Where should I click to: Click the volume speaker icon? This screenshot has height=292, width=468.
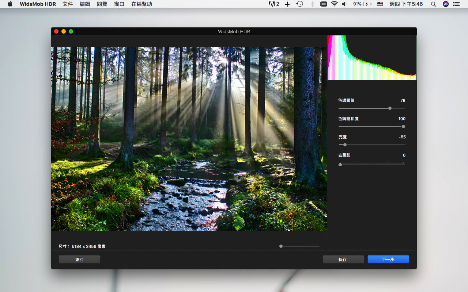click(344, 4)
